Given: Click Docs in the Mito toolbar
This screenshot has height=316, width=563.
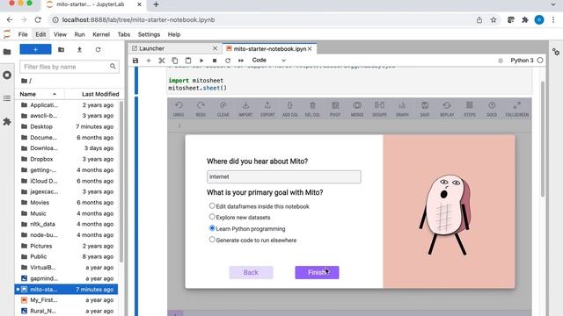Looking at the screenshot, I should (492, 109).
